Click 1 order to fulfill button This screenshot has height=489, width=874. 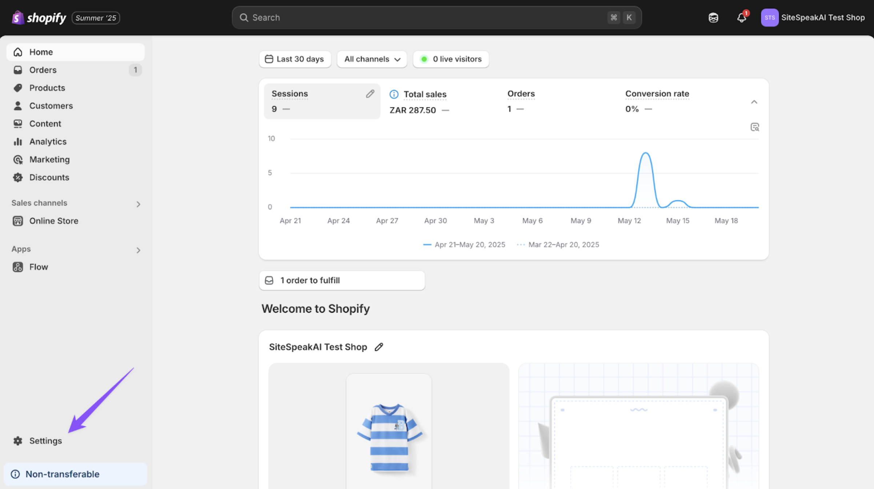[342, 280]
